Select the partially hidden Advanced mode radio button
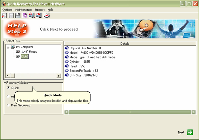The image size is (199, 140). [8, 96]
